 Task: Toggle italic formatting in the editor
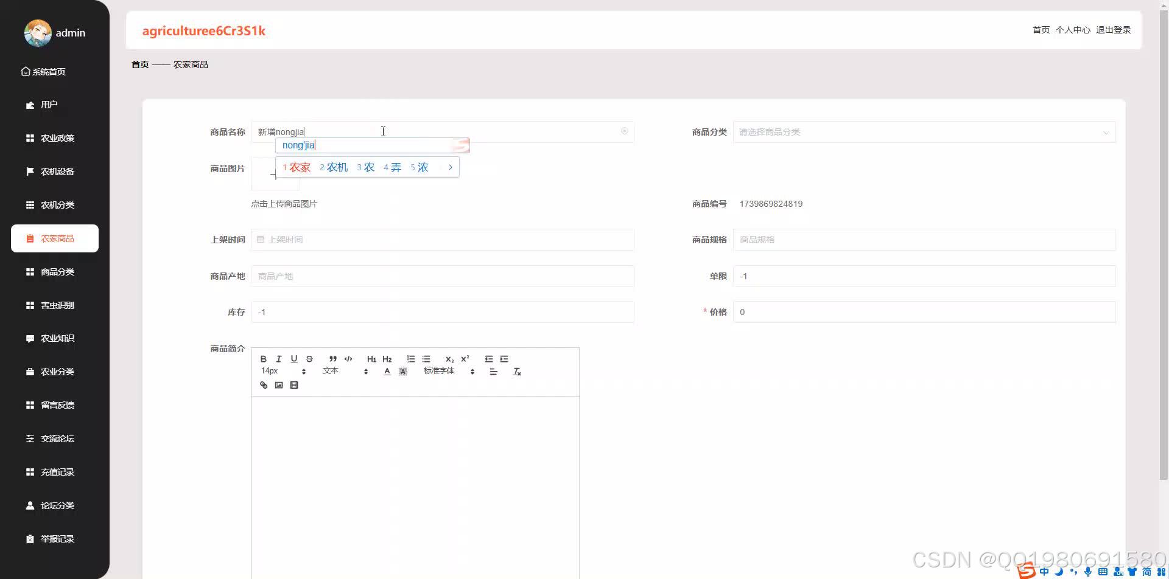(279, 359)
